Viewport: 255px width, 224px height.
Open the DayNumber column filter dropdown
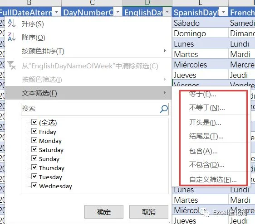click(x=118, y=12)
